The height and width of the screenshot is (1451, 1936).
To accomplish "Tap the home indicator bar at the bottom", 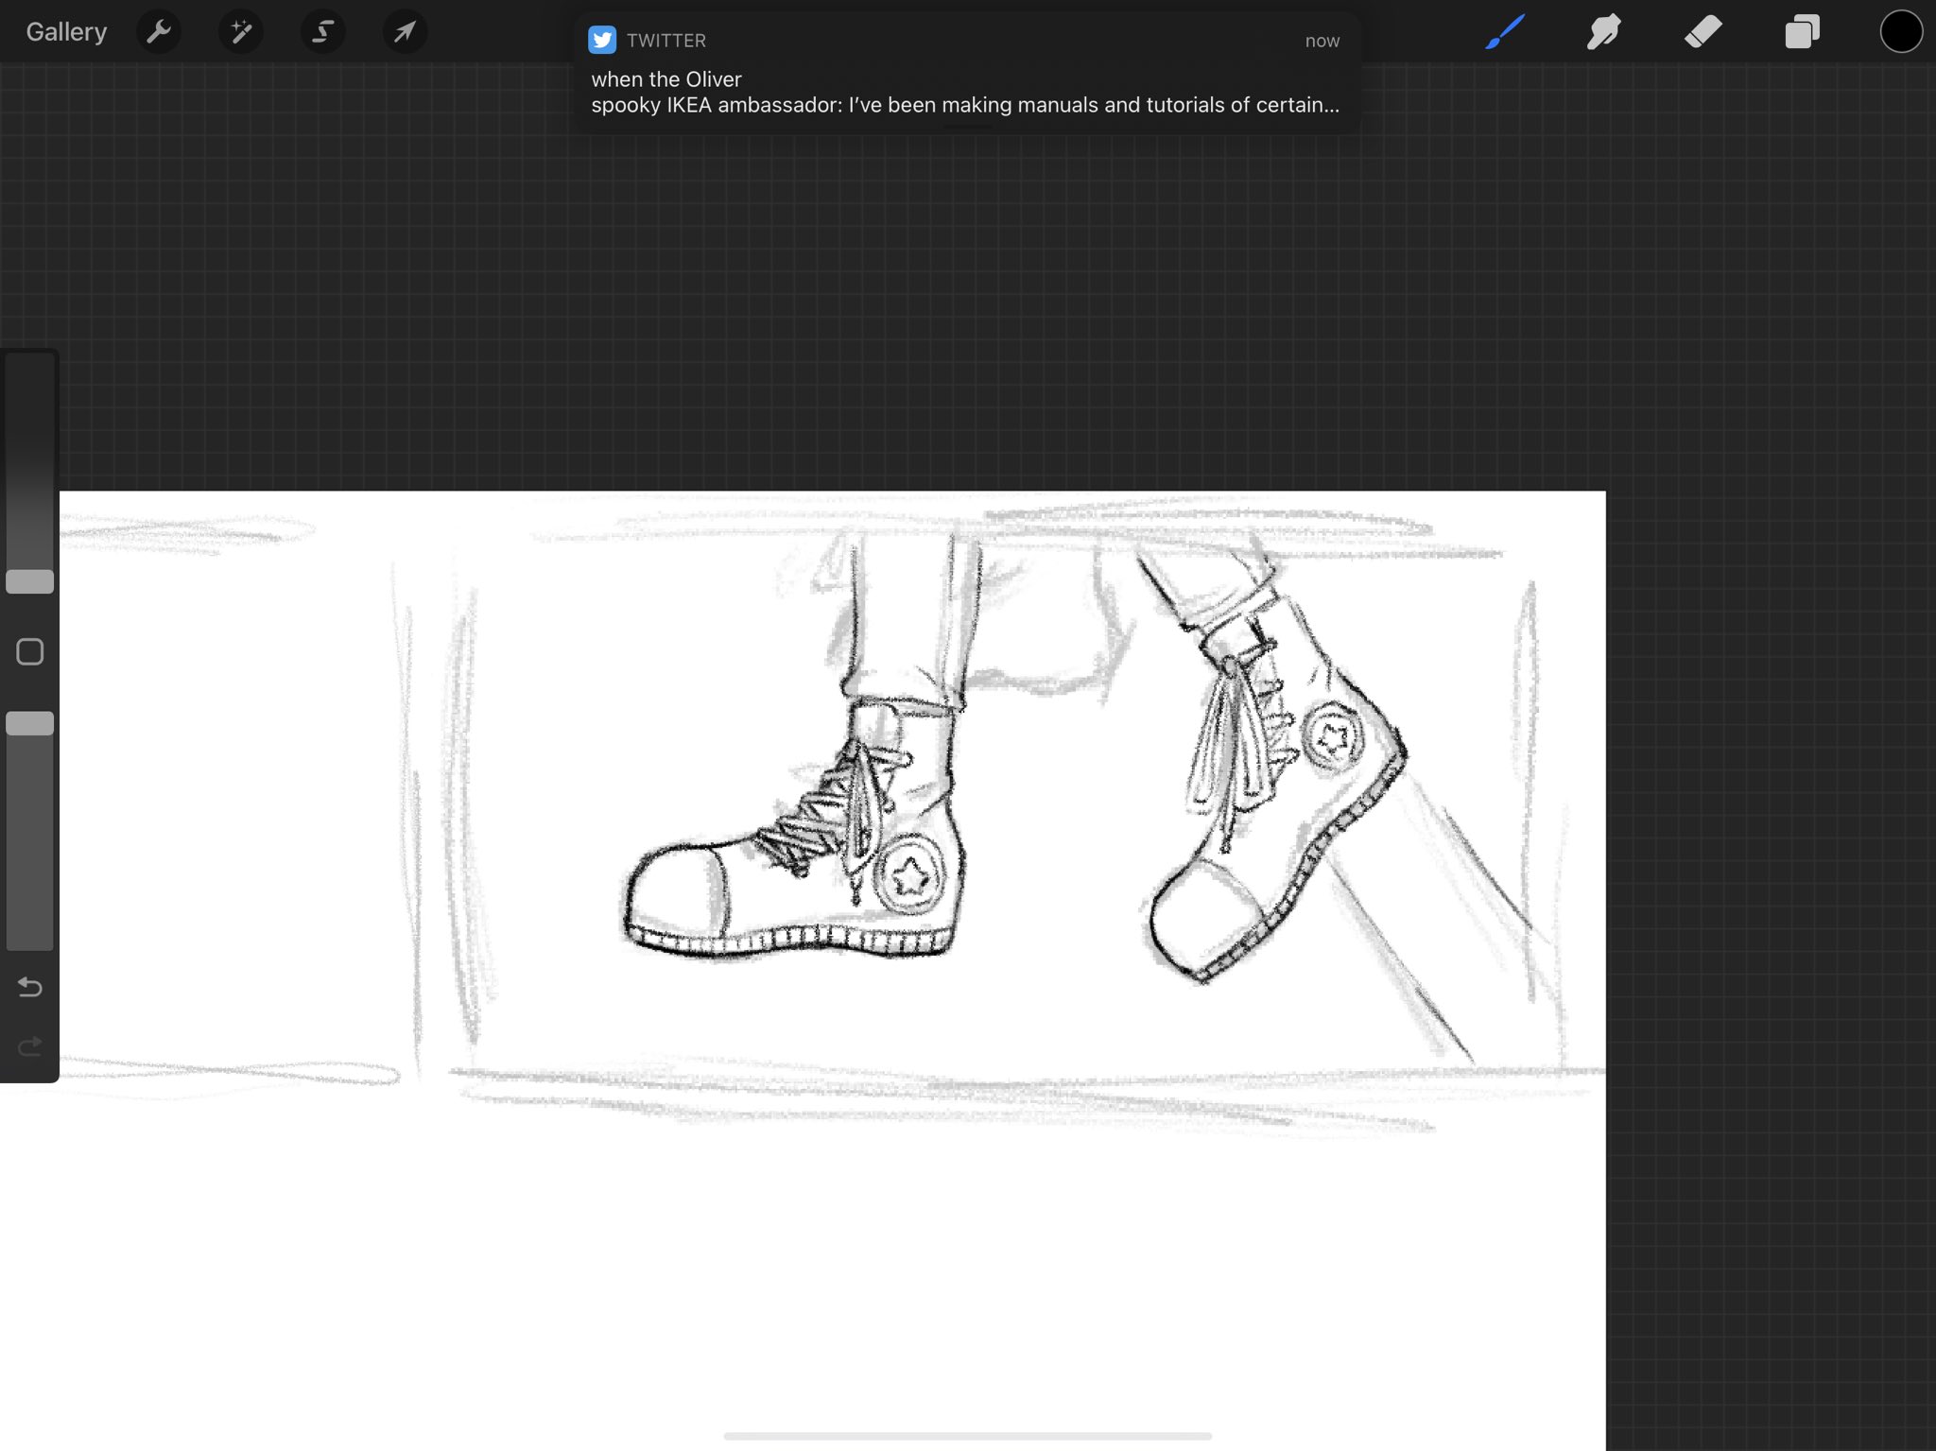I will [967, 1436].
